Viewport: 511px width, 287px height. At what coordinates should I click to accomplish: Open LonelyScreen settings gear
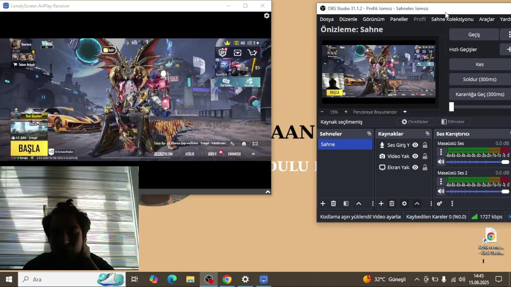[267, 16]
